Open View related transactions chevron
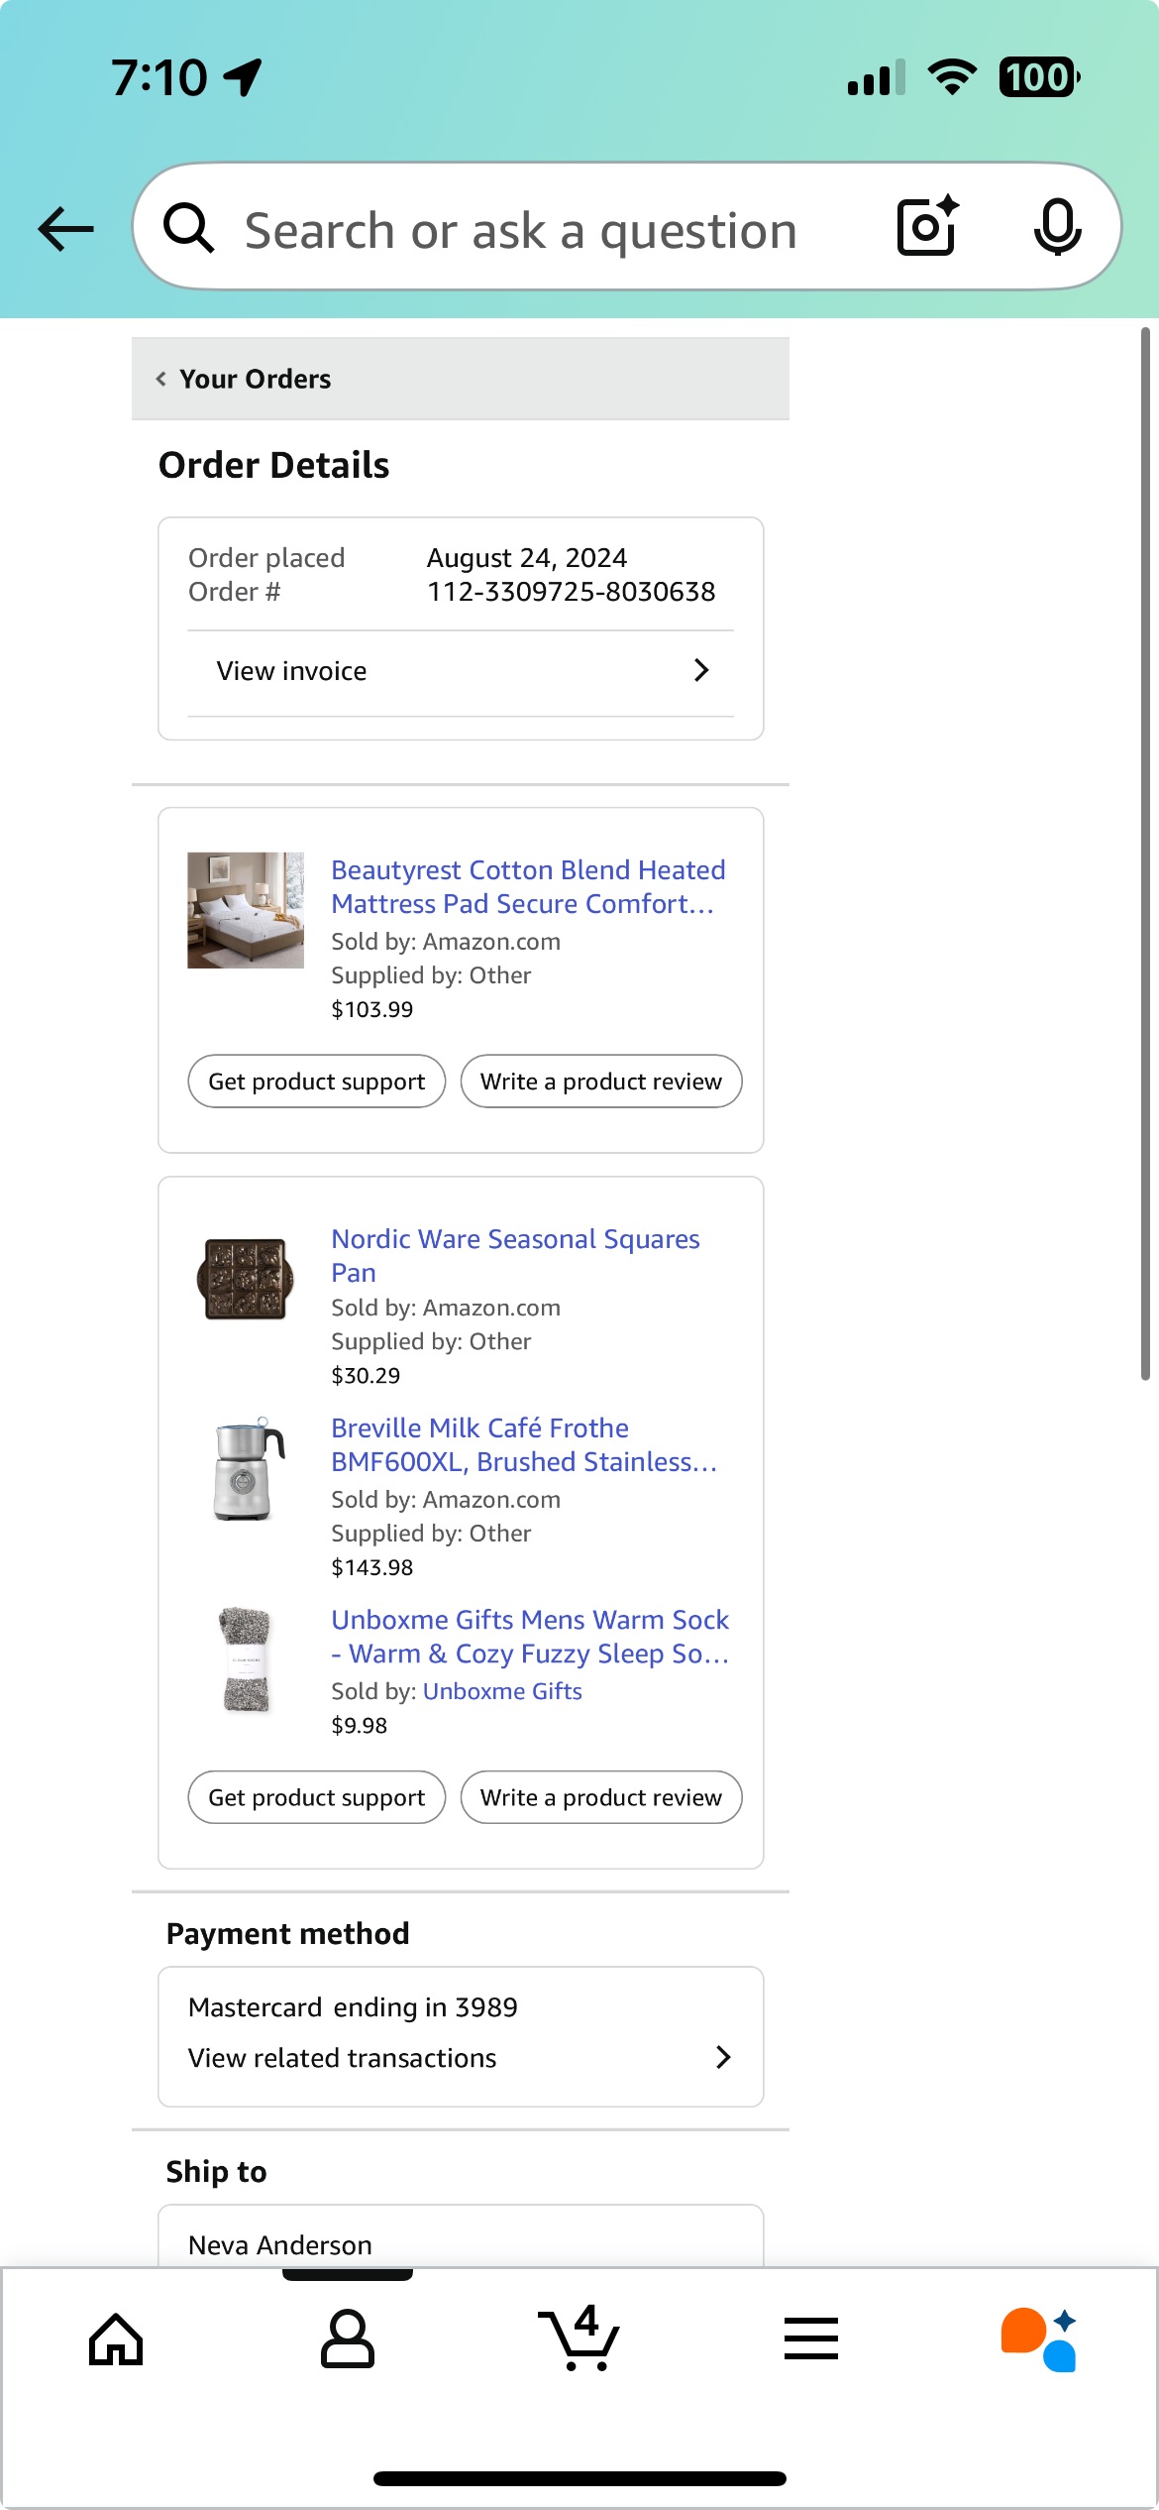 723,2058
